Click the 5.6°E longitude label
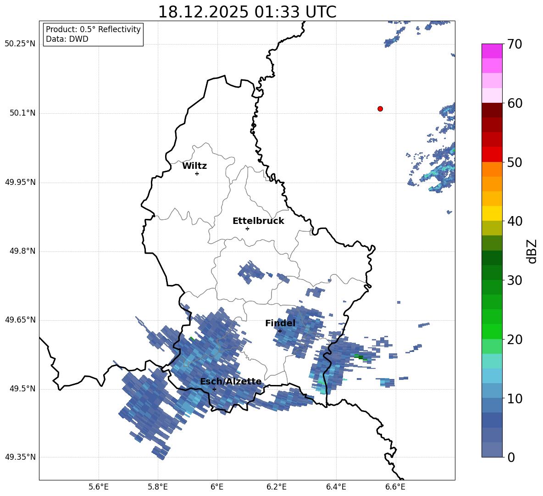 [99, 487]
